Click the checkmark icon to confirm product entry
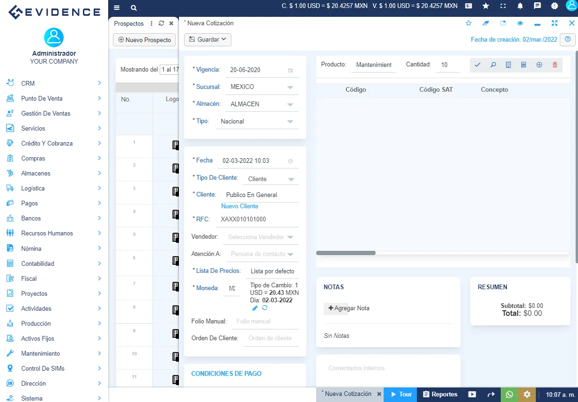Viewport: 578px width, 402px height. pyautogui.click(x=477, y=65)
